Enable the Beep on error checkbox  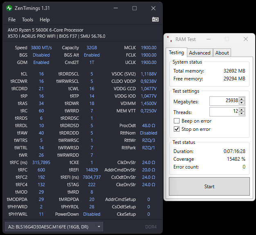177,121
